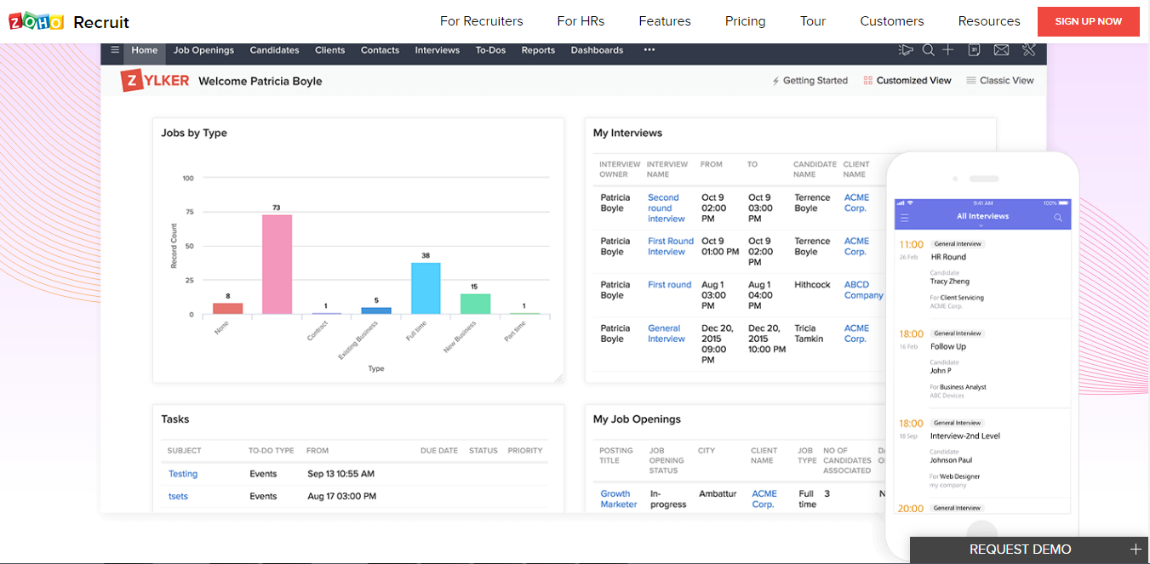Click the red None bar in chart

click(227, 309)
